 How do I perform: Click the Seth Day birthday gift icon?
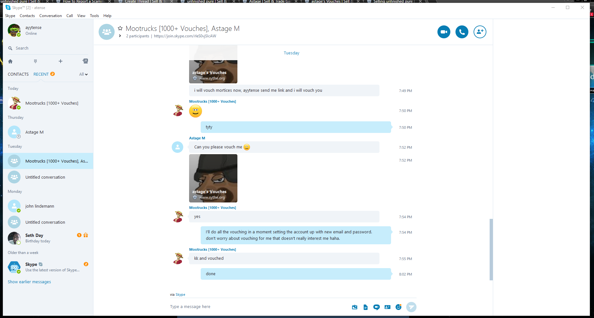[86, 235]
